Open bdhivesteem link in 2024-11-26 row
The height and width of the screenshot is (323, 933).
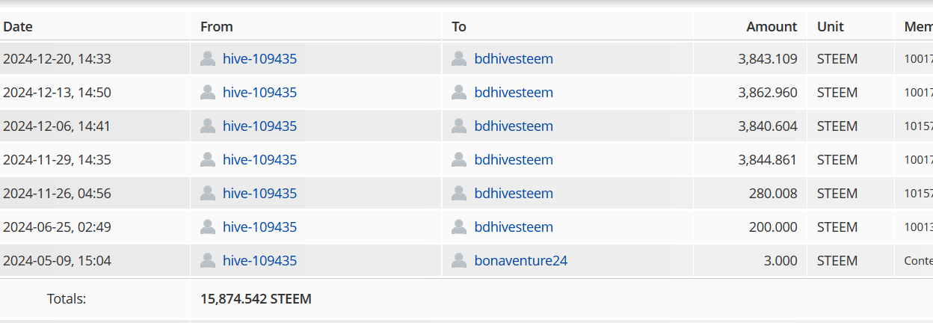tap(514, 194)
